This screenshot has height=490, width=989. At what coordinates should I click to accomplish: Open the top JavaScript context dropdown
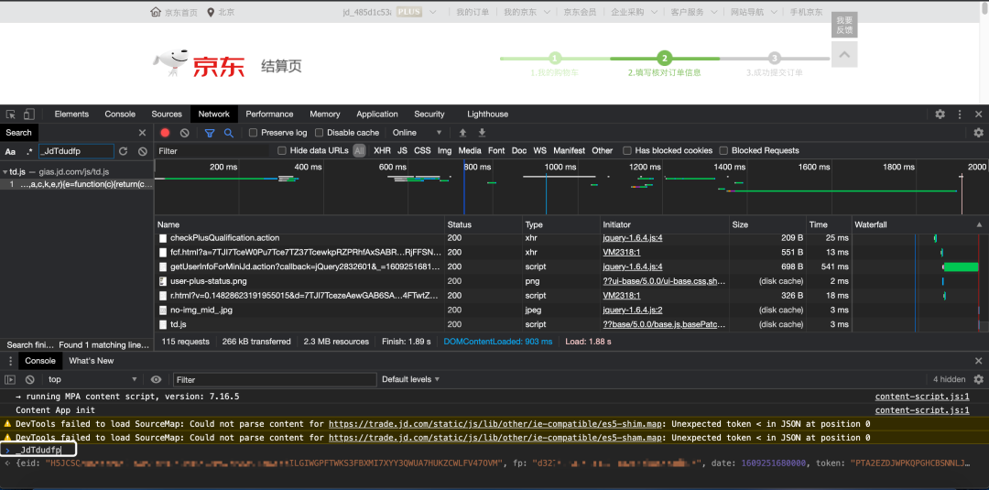(x=92, y=380)
